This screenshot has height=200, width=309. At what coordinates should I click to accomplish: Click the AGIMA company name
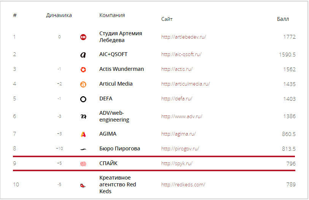(108, 134)
